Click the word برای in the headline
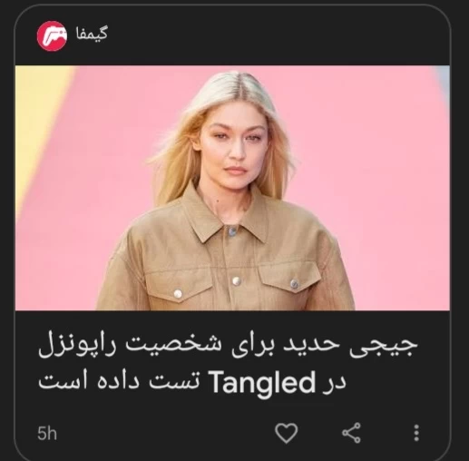 pos(252,346)
